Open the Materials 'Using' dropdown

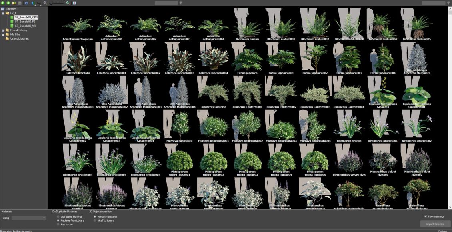(29, 218)
